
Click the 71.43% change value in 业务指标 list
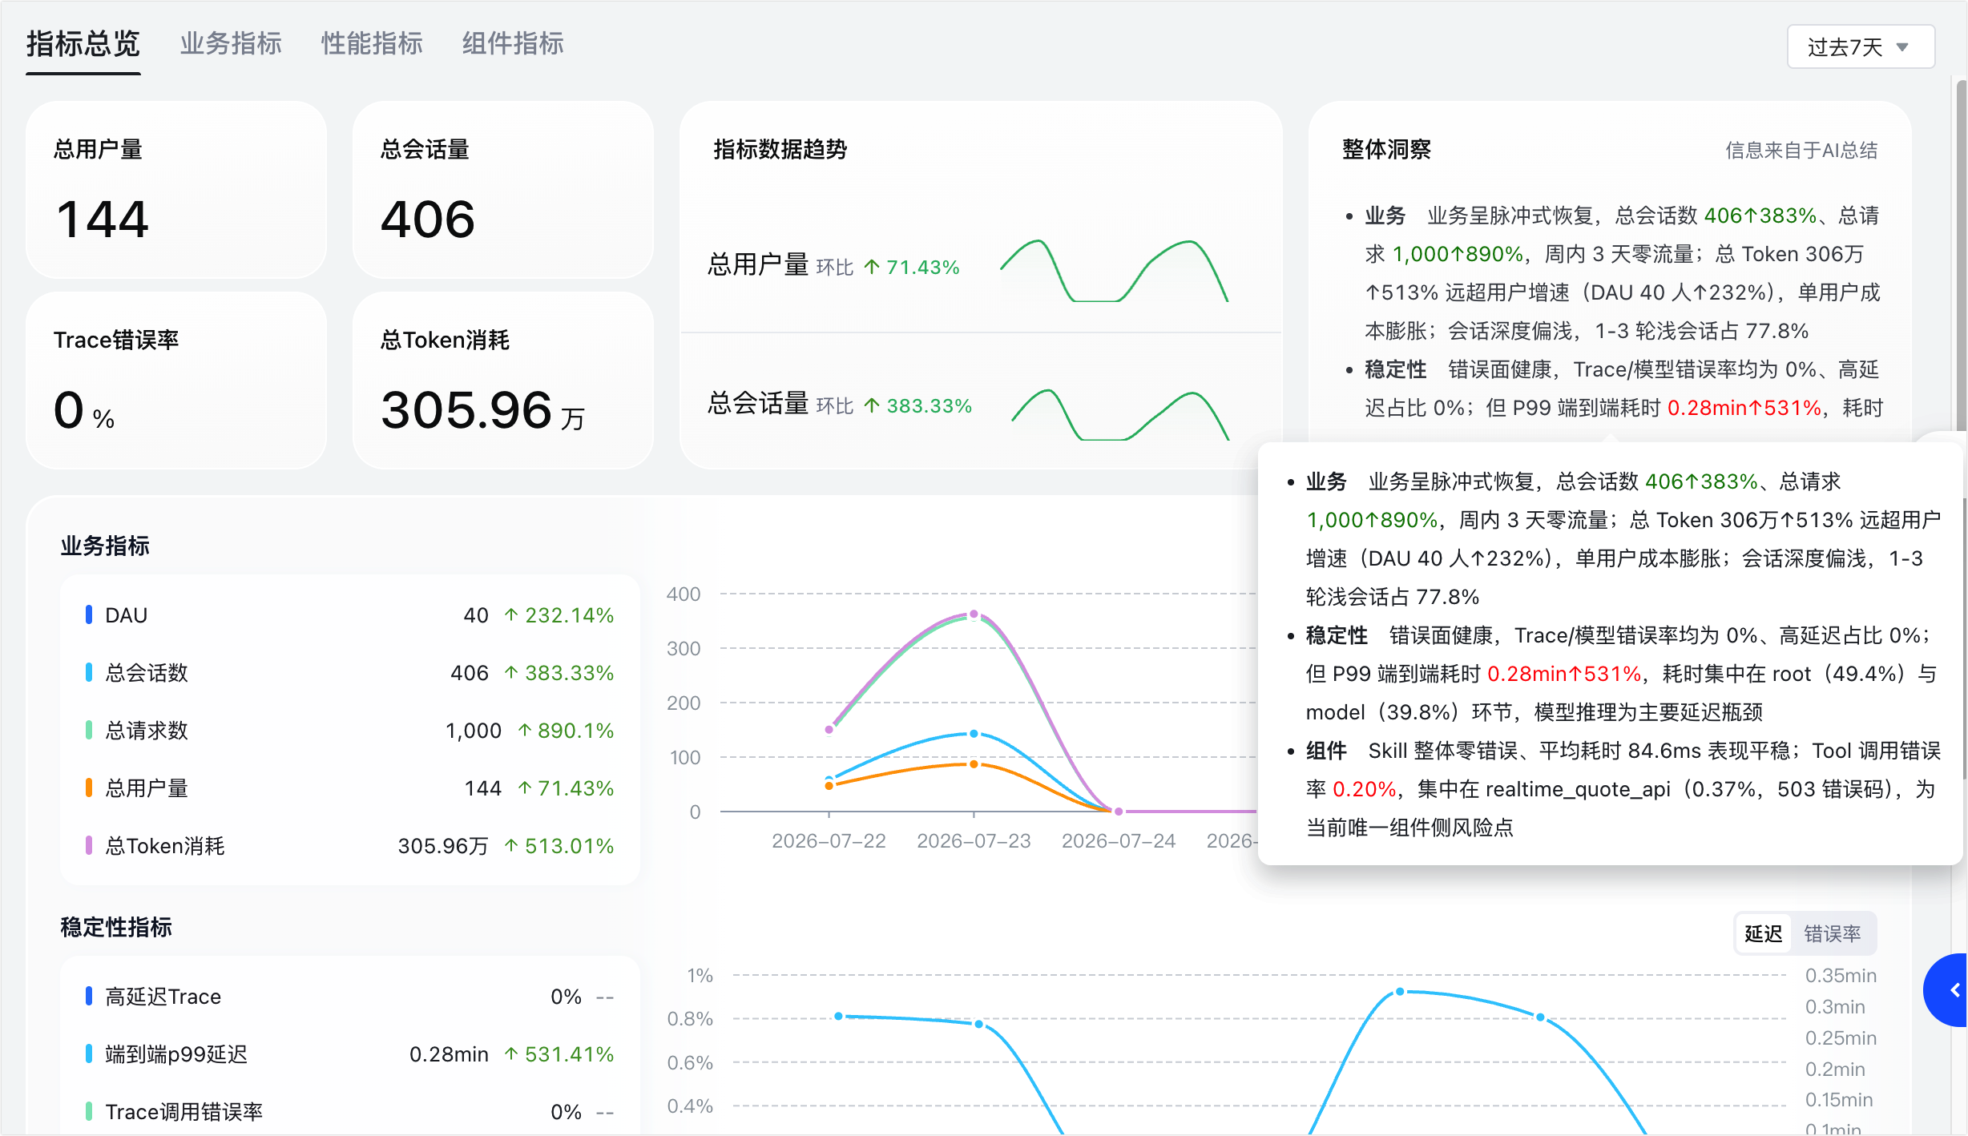pyautogui.click(x=575, y=788)
